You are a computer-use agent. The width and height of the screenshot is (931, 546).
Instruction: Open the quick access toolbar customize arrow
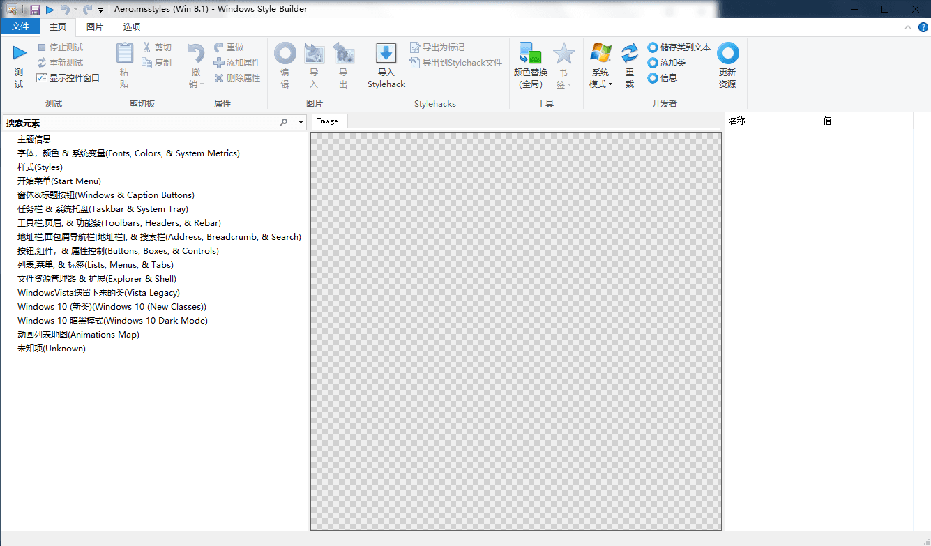click(x=101, y=10)
